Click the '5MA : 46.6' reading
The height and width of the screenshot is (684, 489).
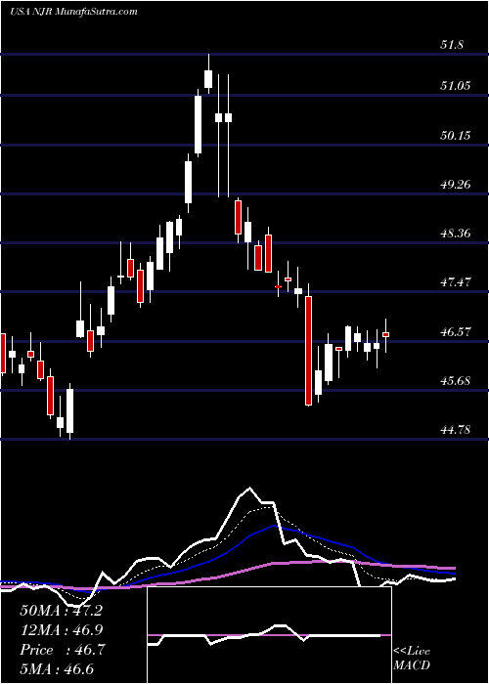click(x=57, y=669)
